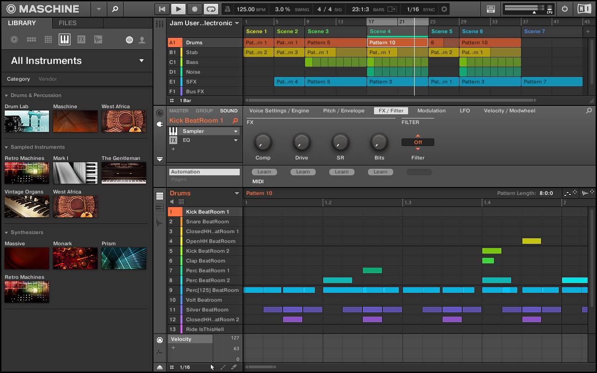Switch to the Vendor view tab
Viewport: 597px width, 373px height.
[x=48, y=79]
